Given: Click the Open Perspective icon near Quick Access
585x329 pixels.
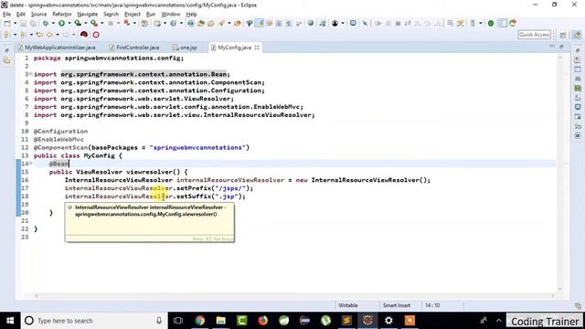Looking at the screenshot, I should 563,35.
